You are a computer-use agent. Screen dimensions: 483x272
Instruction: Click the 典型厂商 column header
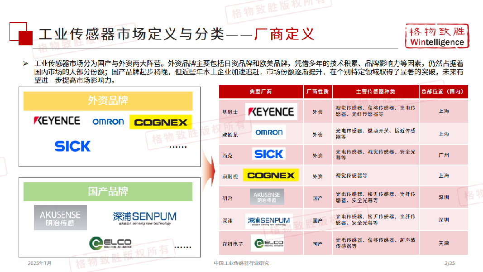pyautogui.click(x=261, y=92)
